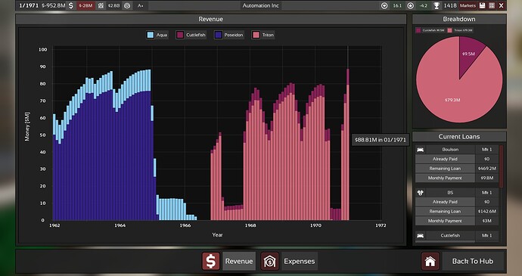Click the floppy disk save icon

482,5
